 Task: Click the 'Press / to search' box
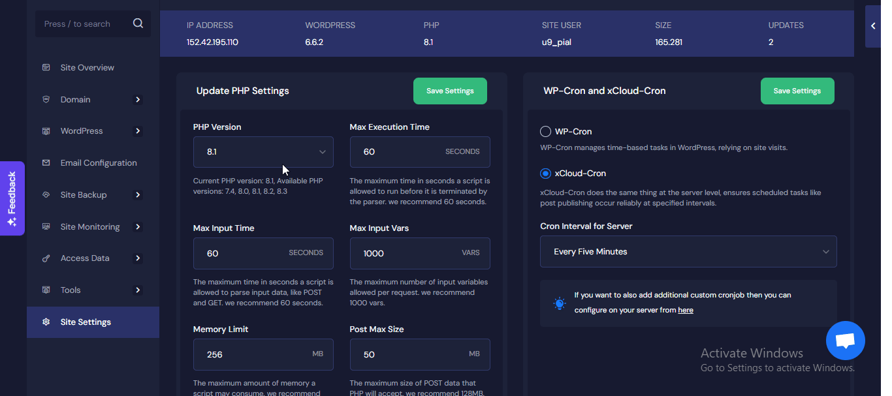point(93,24)
